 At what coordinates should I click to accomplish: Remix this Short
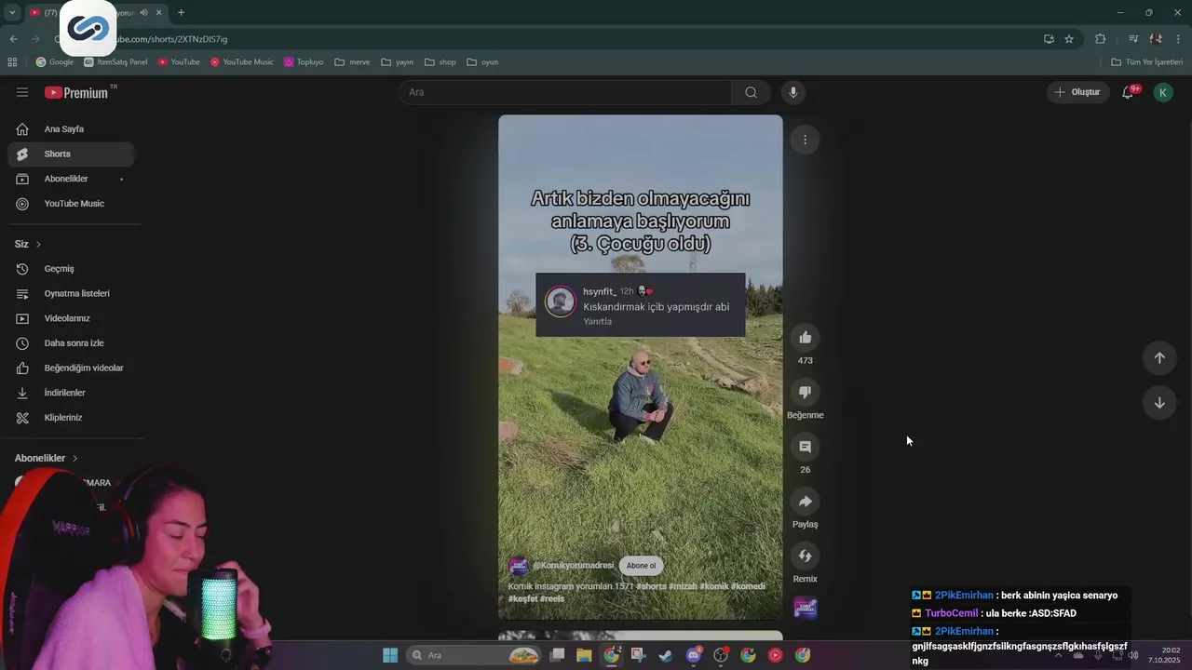click(806, 556)
